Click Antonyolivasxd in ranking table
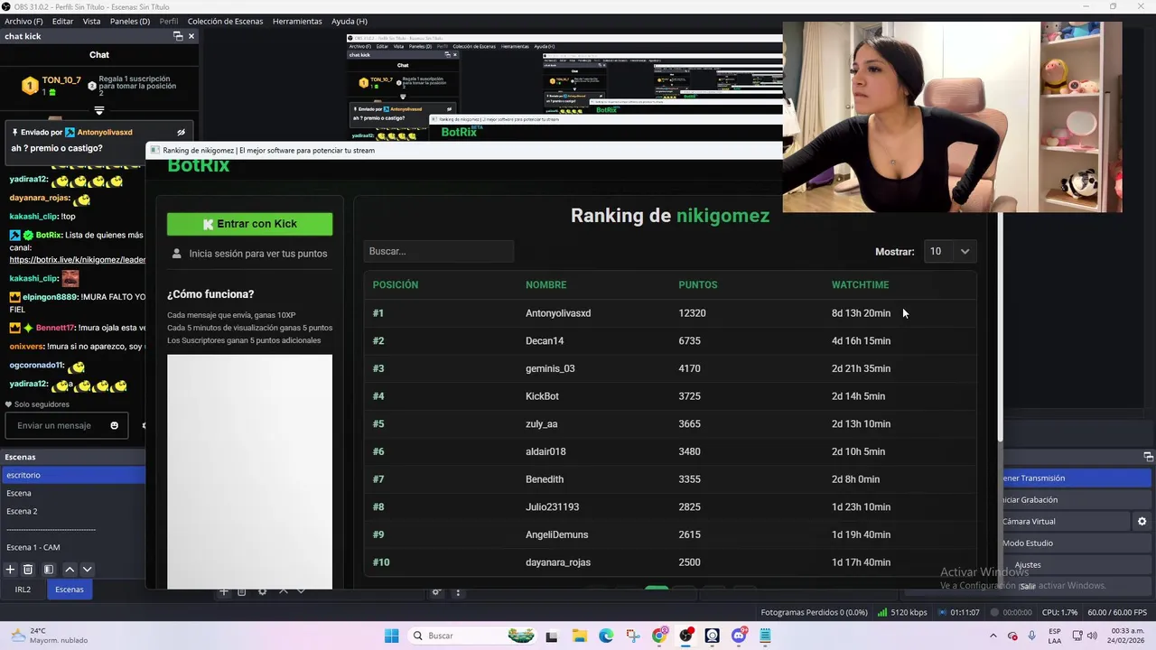Screen dimensions: 1156x650 558,313
